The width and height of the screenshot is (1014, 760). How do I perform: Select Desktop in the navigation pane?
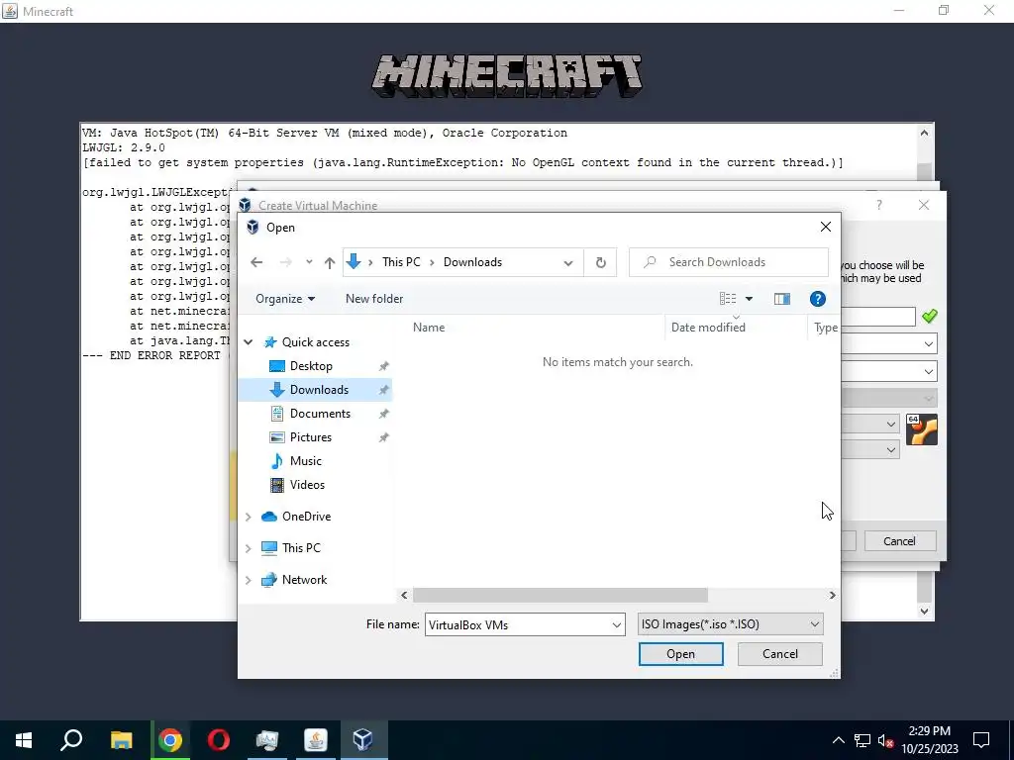point(311,366)
